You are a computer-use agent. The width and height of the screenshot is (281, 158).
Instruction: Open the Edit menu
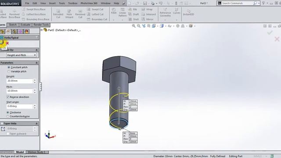coord(35,3)
